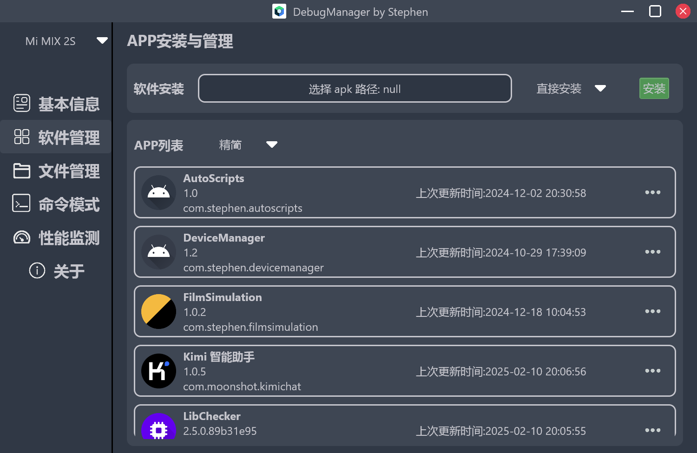The height and width of the screenshot is (453, 697).
Task: Click the DebugManager title bar logo
Action: (x=279, y=11)
